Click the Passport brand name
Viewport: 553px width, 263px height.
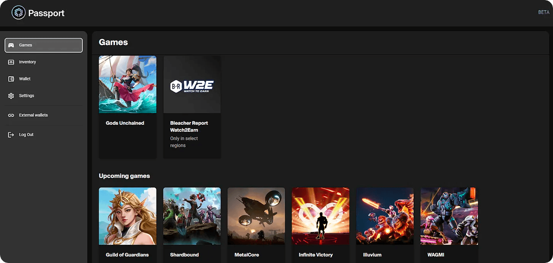pyautogui.click(x=46, y=13)
